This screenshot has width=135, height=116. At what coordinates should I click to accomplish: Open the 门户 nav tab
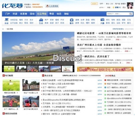(x=7, y=14)
